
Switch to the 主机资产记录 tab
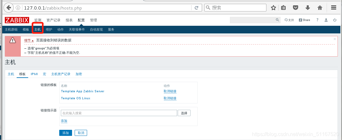click(61, 74)
